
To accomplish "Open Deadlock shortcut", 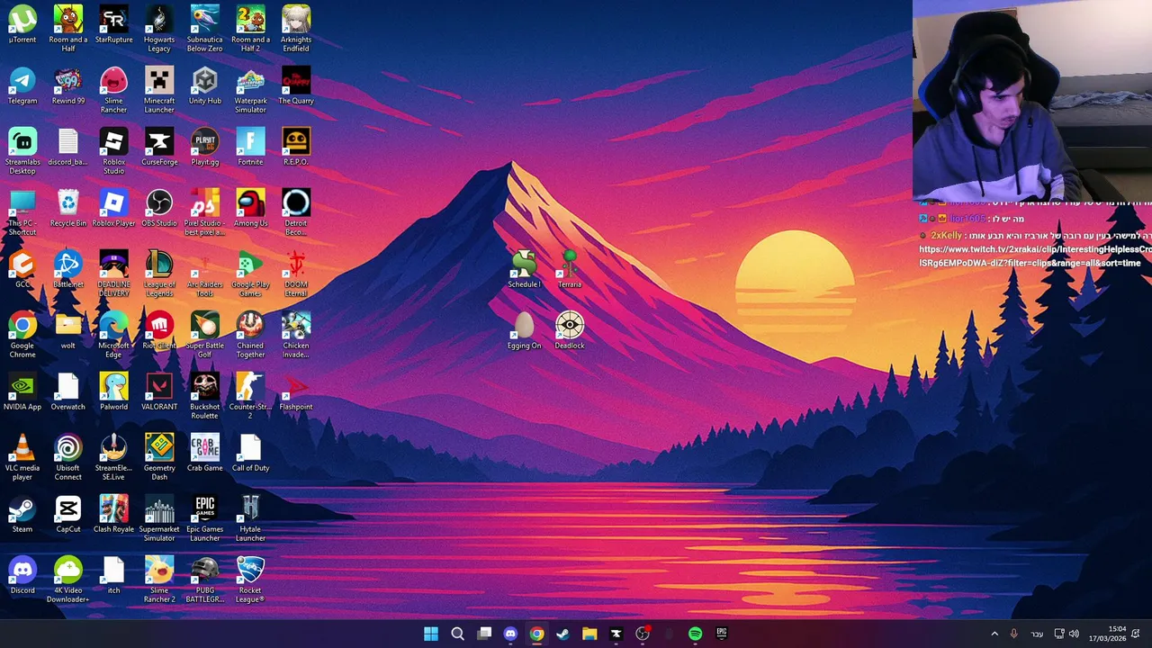I will (x=570, y=331).
